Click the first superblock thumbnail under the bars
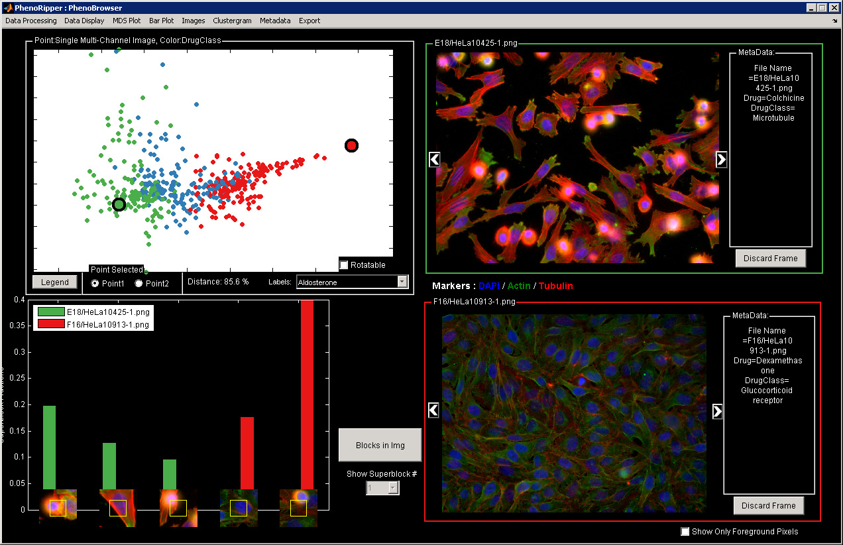This screenshot has height=545, width=843. 58,508
